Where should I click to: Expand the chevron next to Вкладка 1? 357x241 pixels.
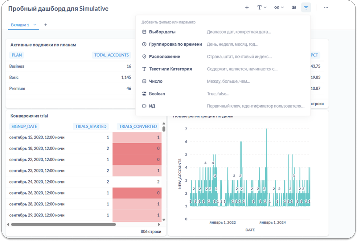click(x=35, y=25)
